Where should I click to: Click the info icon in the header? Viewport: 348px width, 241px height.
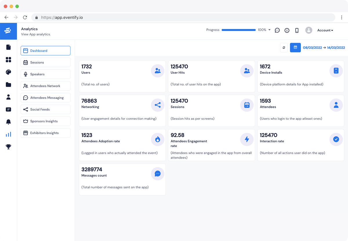[287, 30]
